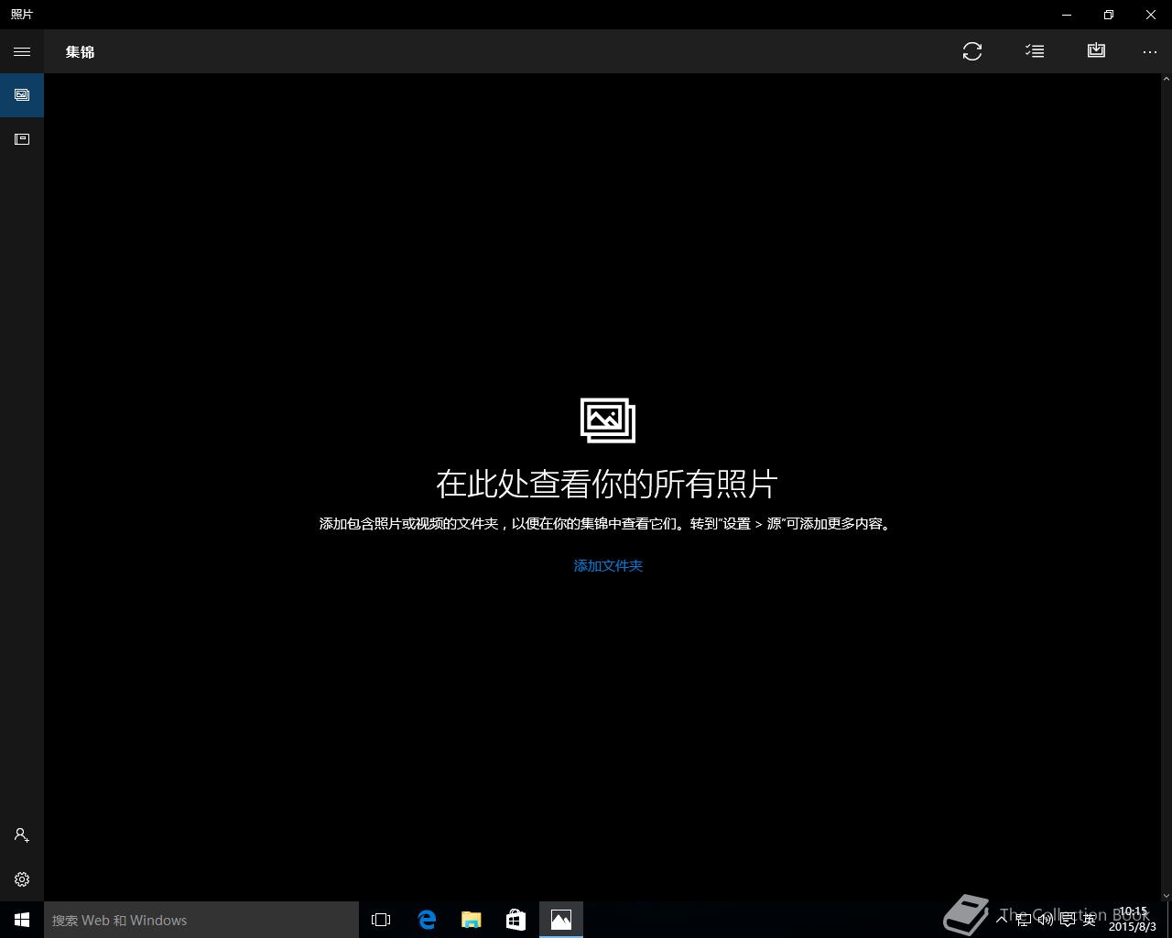Open Photos settings gear
This screenshot has height=938, width=1172.
pos(22,879)
